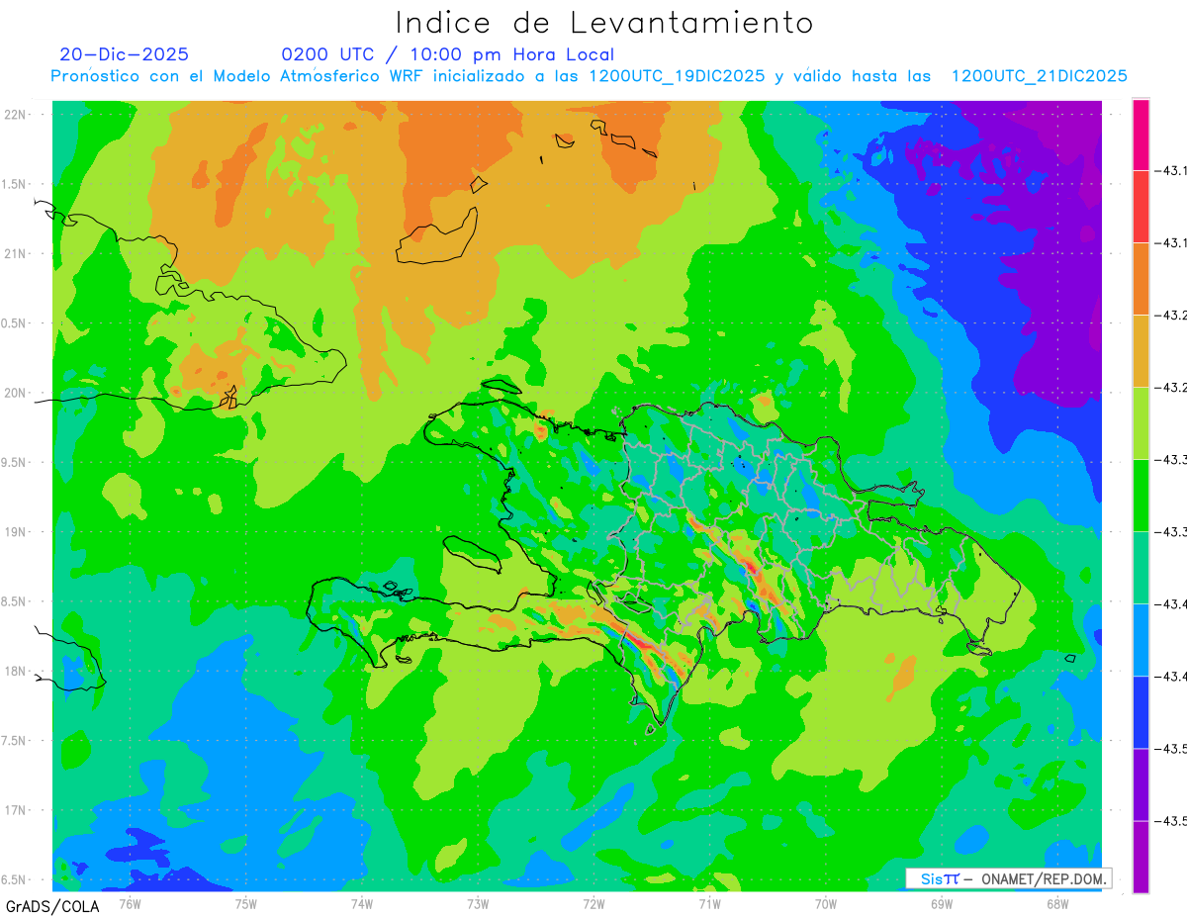Click the '21N' latitude label

pos(17,253)
